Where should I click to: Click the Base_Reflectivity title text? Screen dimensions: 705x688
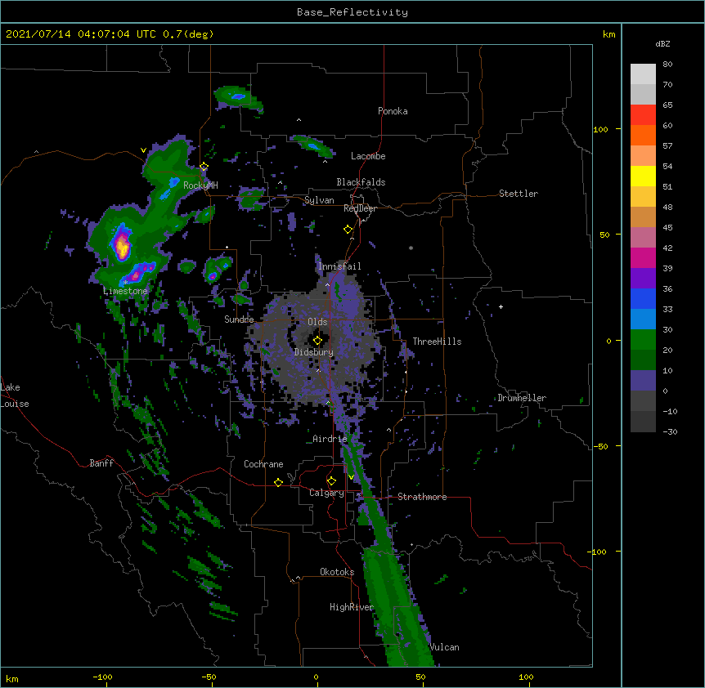(x=352, y=12)
